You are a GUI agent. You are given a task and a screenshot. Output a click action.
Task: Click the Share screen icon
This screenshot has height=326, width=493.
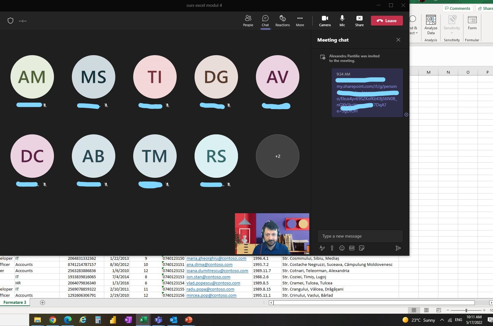359,21
